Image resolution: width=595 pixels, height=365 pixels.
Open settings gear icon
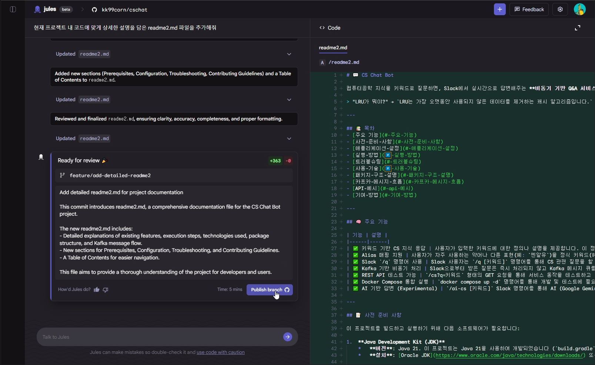(560, 9)
